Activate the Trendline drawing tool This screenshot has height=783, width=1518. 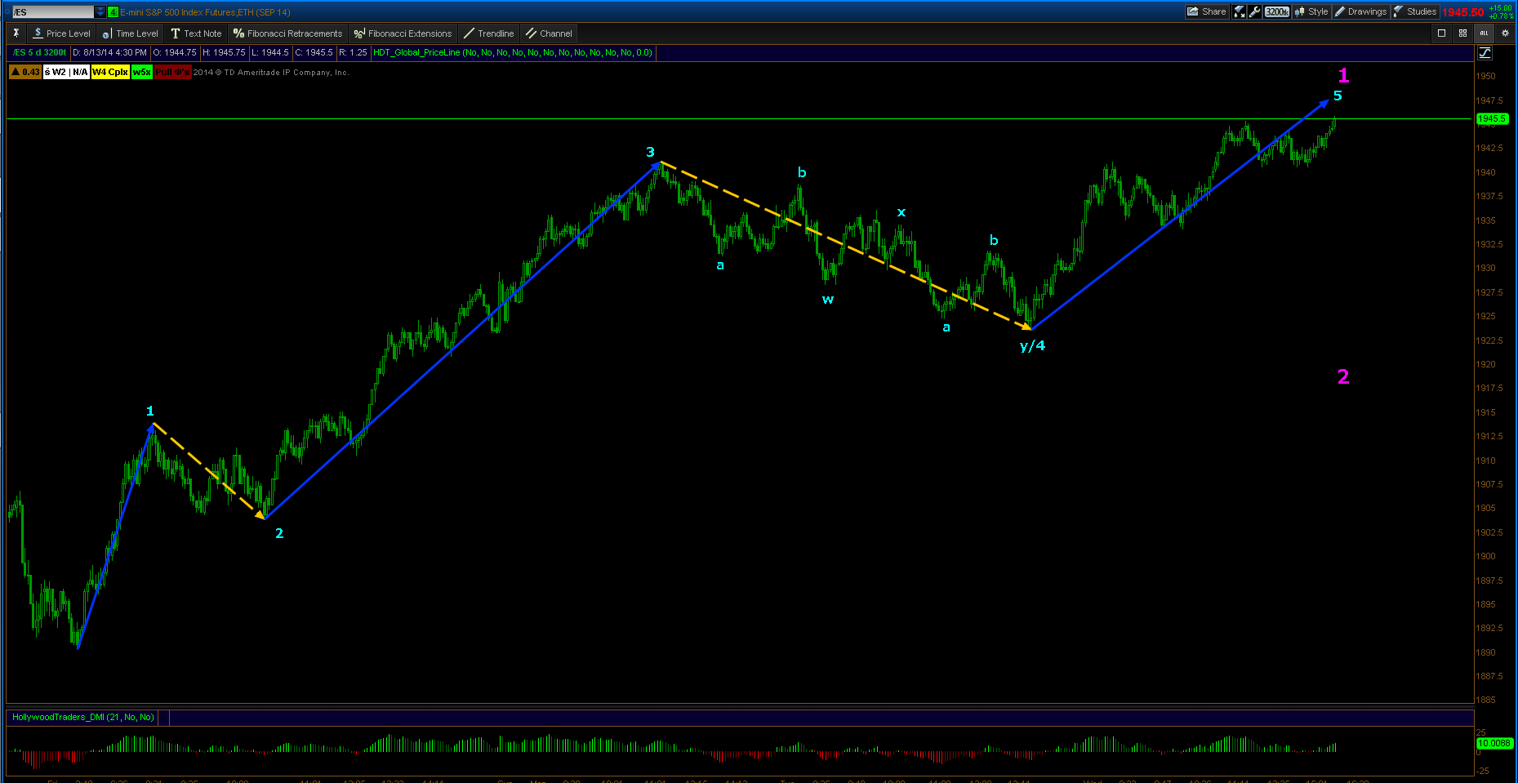488,33
